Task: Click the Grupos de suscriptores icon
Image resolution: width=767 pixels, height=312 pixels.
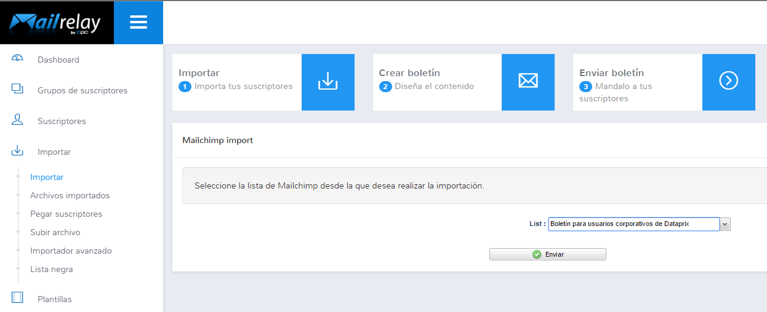Action: pyautogui.click(x=17, y=89)
